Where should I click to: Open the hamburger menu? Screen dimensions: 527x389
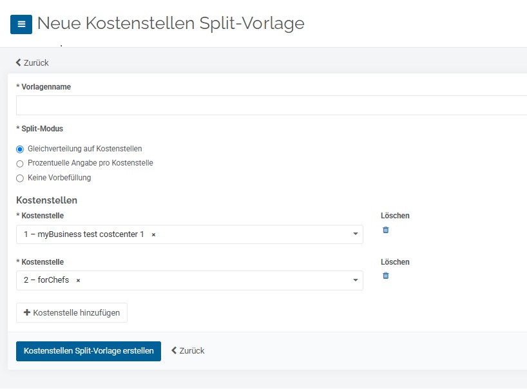(21, 24)
